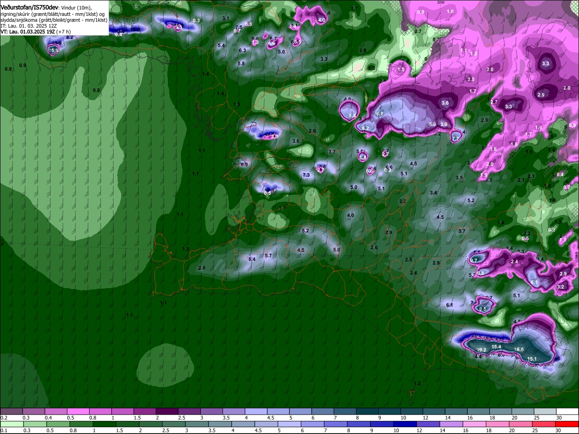Click the pale mint 0.1 swatch in the bottom legend row
The height and width of the screenshot is (434, 579).
tap(11, 424)
